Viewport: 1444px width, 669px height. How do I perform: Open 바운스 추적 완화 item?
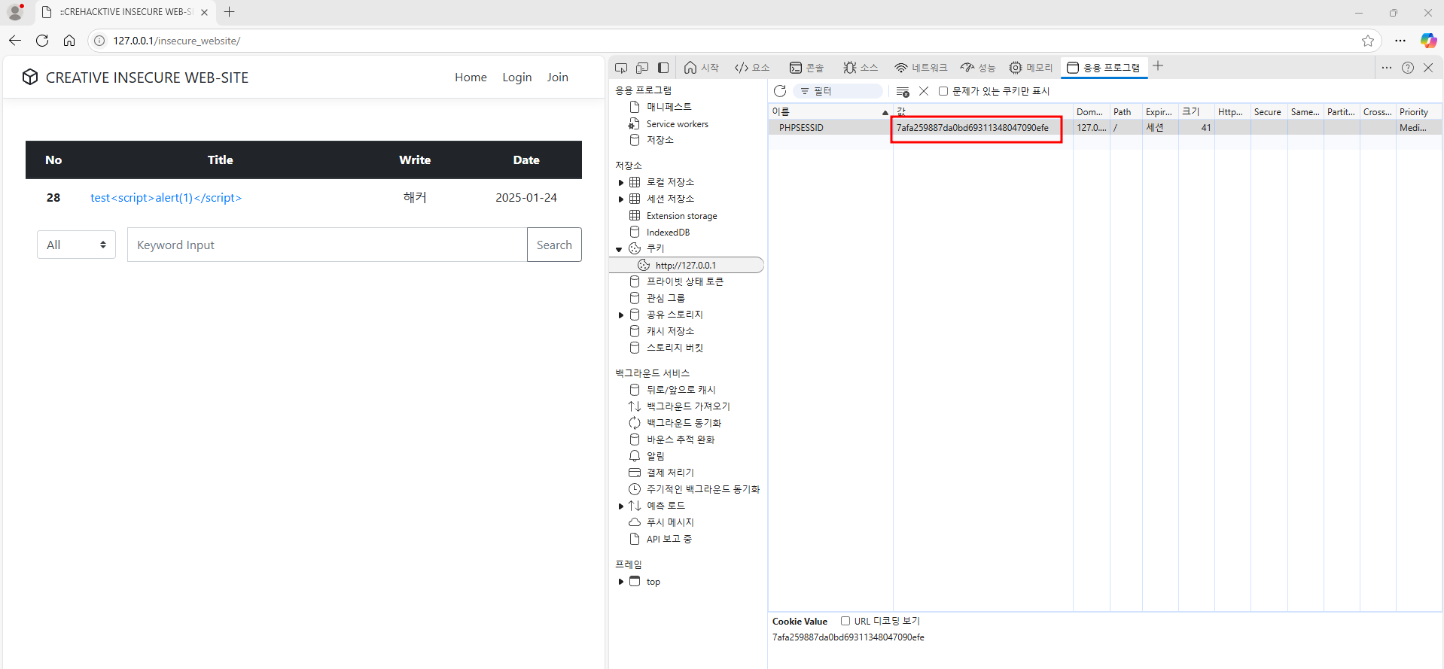pyautogui.click(x=681, y=439)
